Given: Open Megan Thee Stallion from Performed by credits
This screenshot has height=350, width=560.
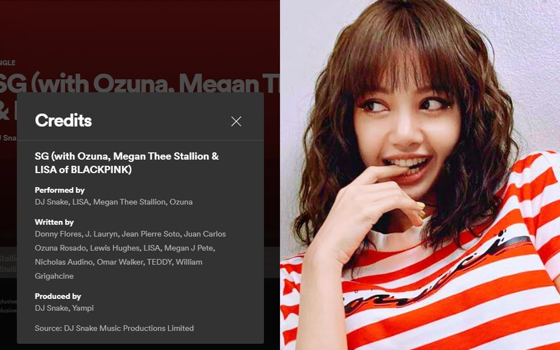Looking at the screenshot, I should click(130, 202).
